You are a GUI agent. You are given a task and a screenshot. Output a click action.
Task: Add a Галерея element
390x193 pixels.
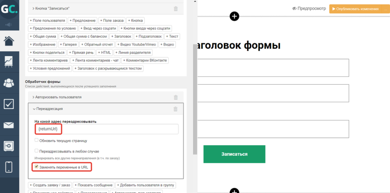pyautogui.click(x=69, y=45)
